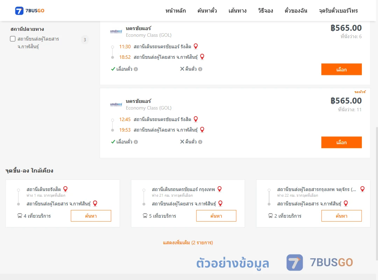Click Kalasin map pin in จตุจักร card
The image size is (378, 280).
click(346, 203)
